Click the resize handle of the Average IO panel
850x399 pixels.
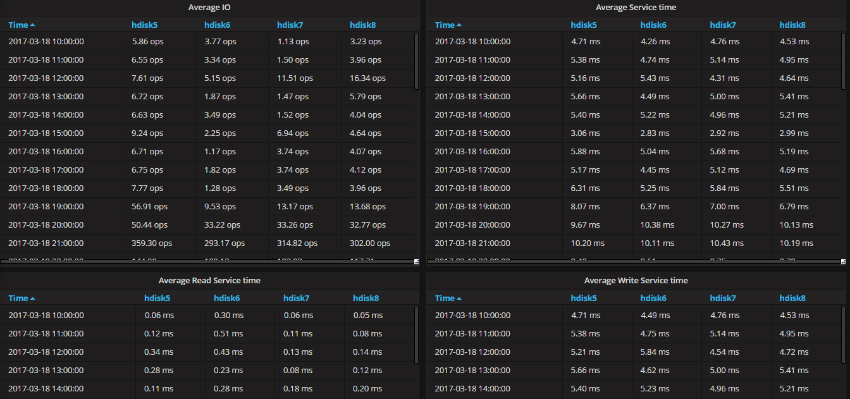[x=416, y=261]
